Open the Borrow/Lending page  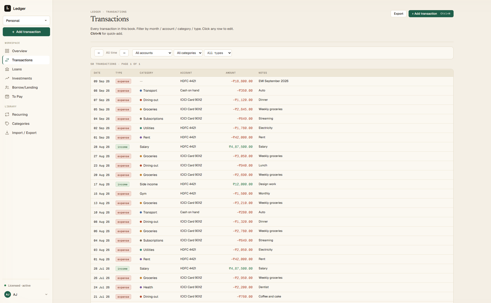pyautogui.click(x=26, y=88)
